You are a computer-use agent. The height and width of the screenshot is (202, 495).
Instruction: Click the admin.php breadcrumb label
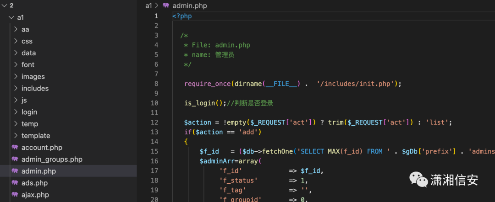190,5
